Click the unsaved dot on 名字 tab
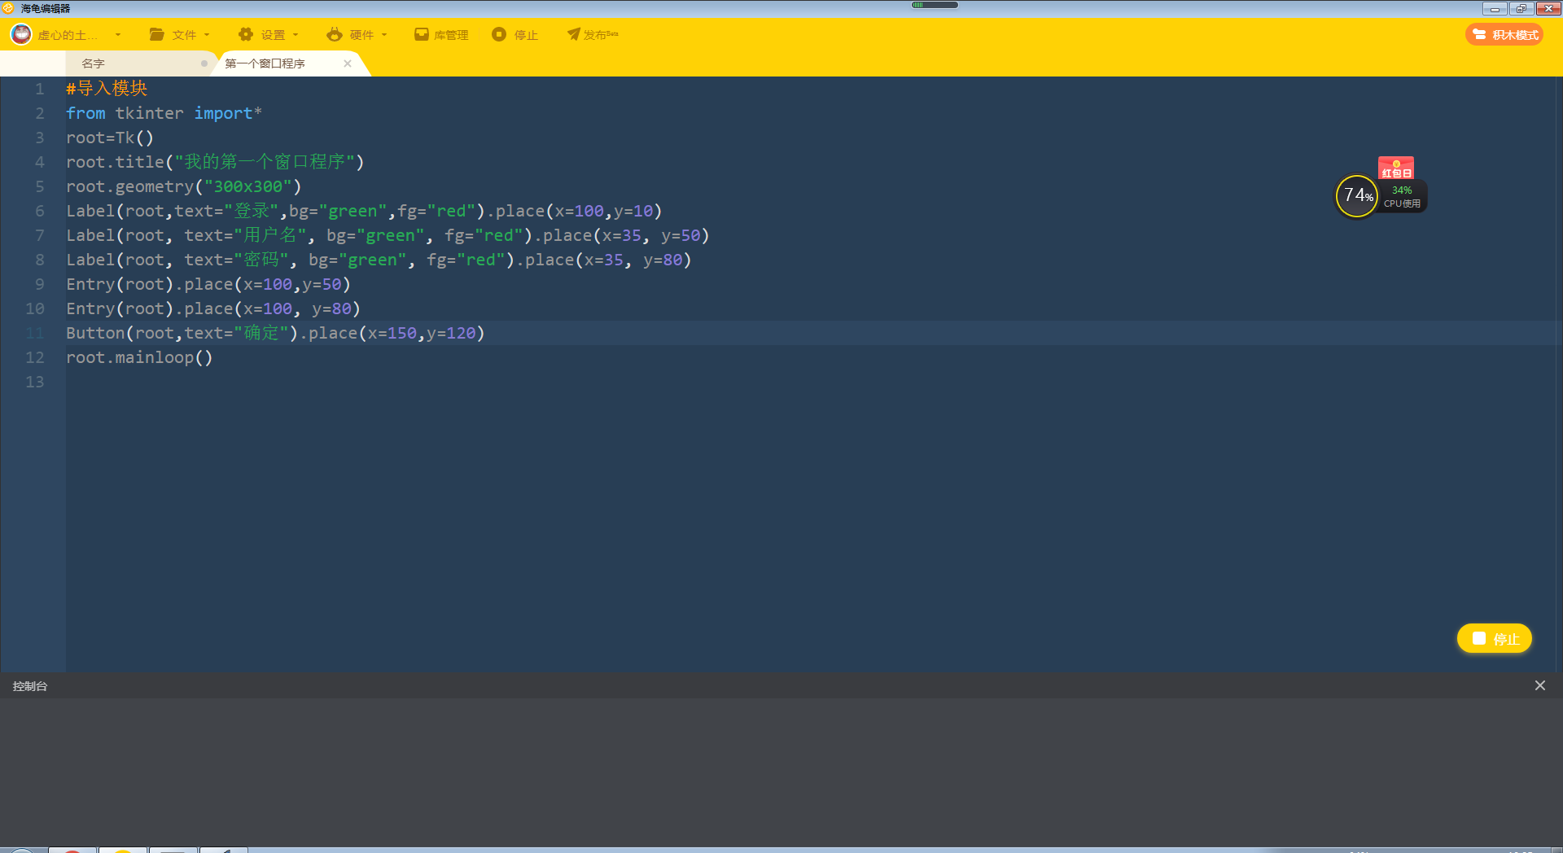Viewport: 1563px width, 853px height. click(x=204, y=63)
